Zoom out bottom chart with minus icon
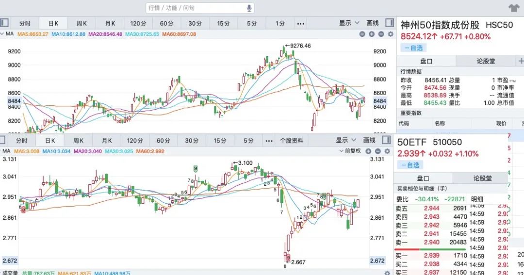This screenshot has width=524, height=275. [x=377, y=151]
